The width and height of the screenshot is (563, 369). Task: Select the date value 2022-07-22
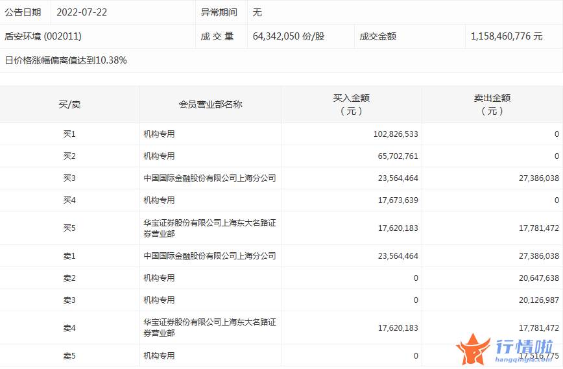82,12
